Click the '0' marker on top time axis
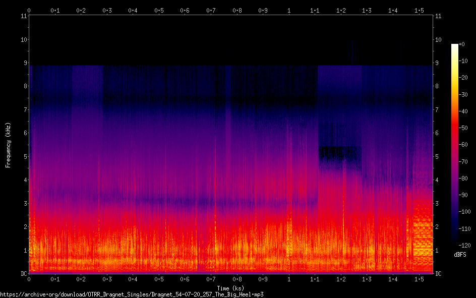Image resolution: width=476 pixels, height=298 pixels. [x=29, y=10]
